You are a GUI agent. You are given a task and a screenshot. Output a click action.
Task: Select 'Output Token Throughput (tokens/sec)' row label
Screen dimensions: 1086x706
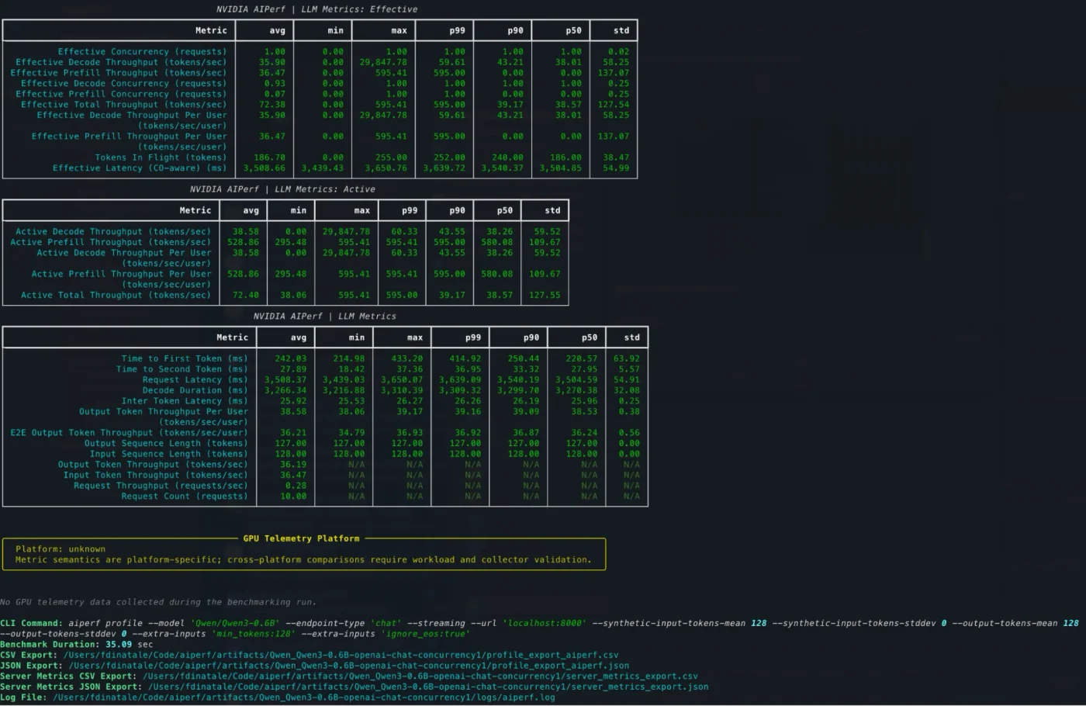(153, 465)
